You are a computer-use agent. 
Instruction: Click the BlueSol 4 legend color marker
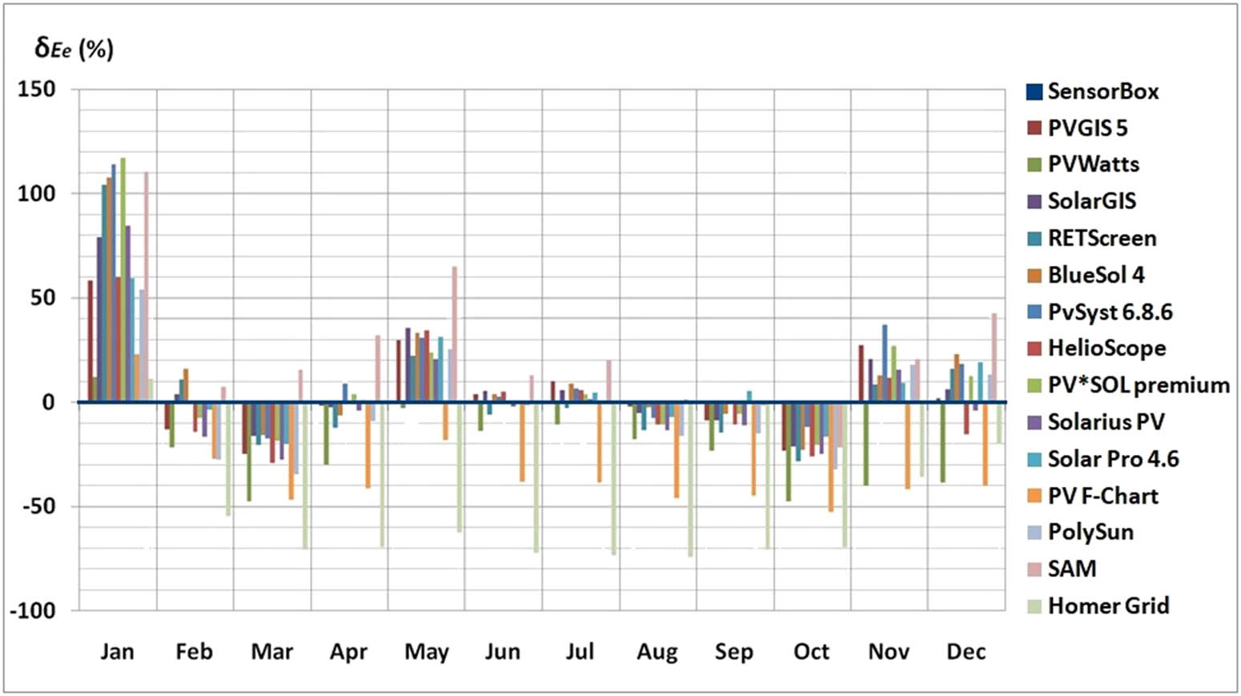(1033, 275)
